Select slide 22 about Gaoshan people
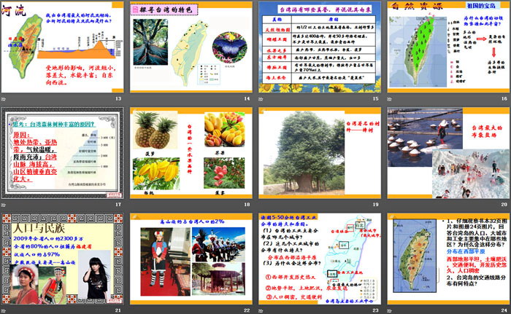 [x=191, y=258]
